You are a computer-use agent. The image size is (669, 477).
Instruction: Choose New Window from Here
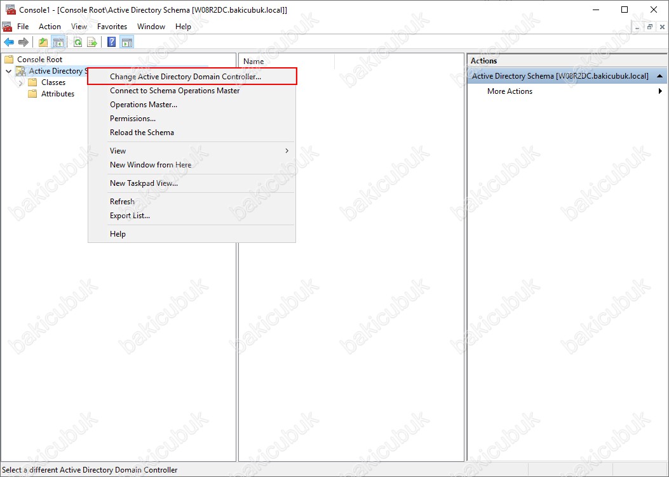point(192,165)
